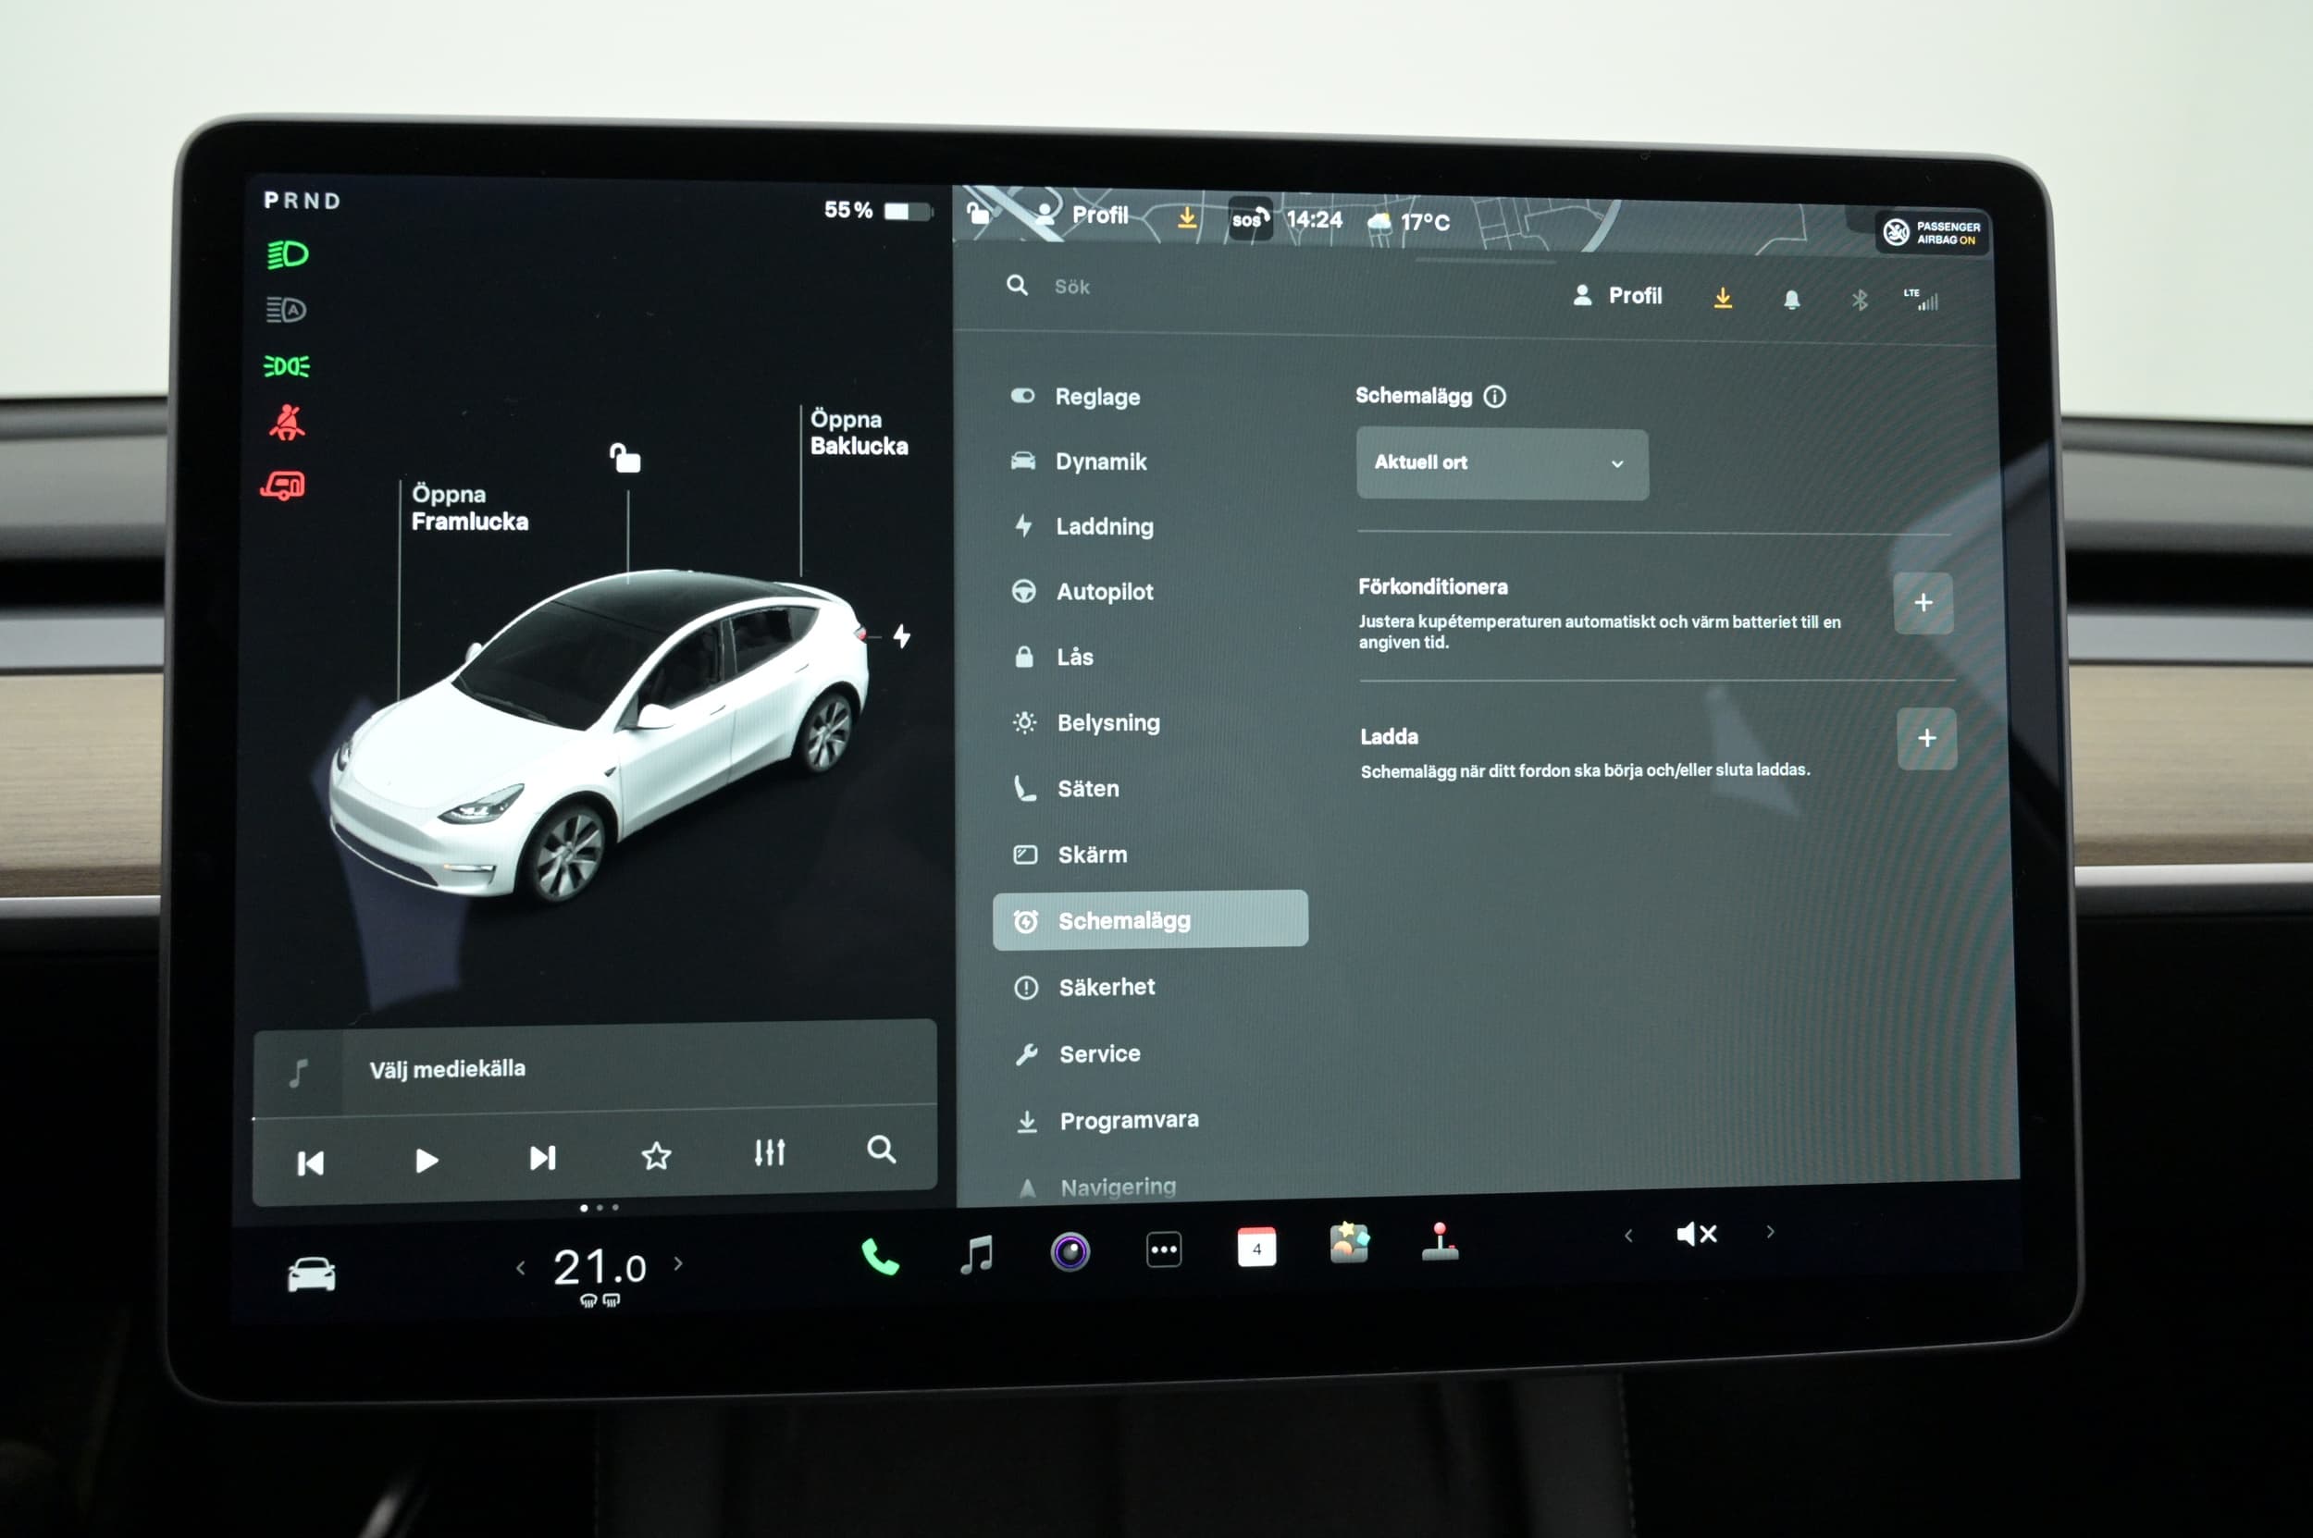Open the calendar app

1256,1249
